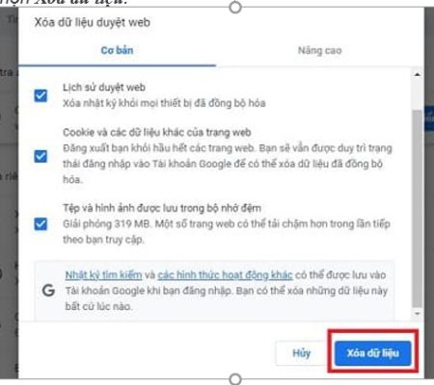
Task: Click the Xóa dữ liệu duyệt web title
Action: point(93,22)
